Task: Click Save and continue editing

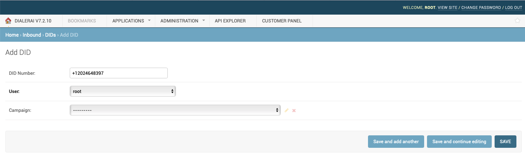Action: tap(459, 141)
